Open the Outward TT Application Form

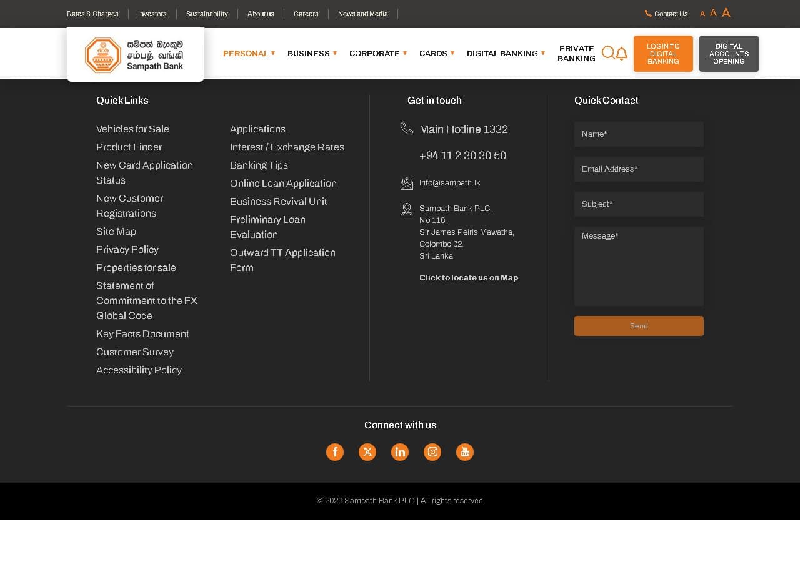click(282, 260)
